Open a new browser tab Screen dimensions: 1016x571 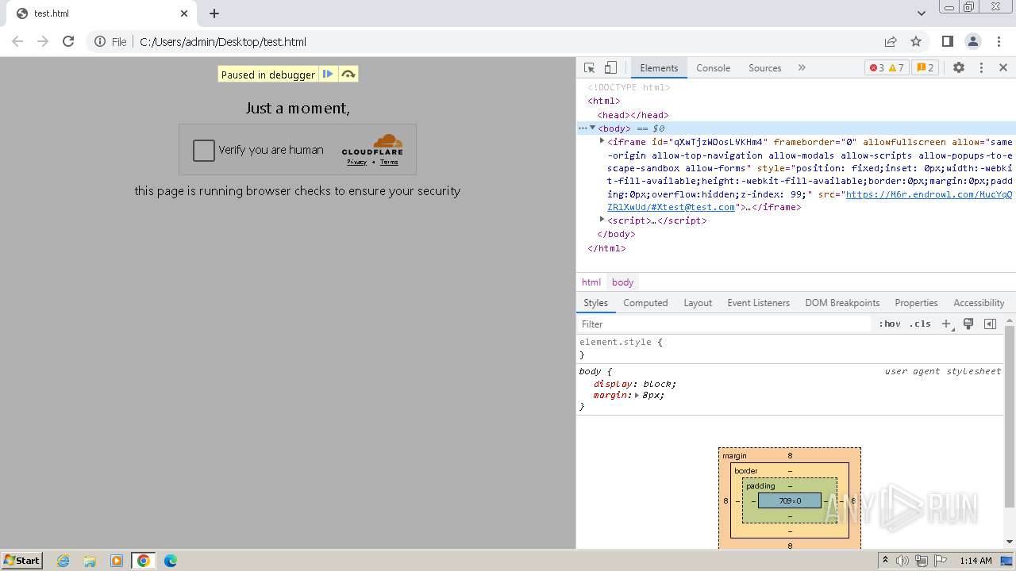214,13
